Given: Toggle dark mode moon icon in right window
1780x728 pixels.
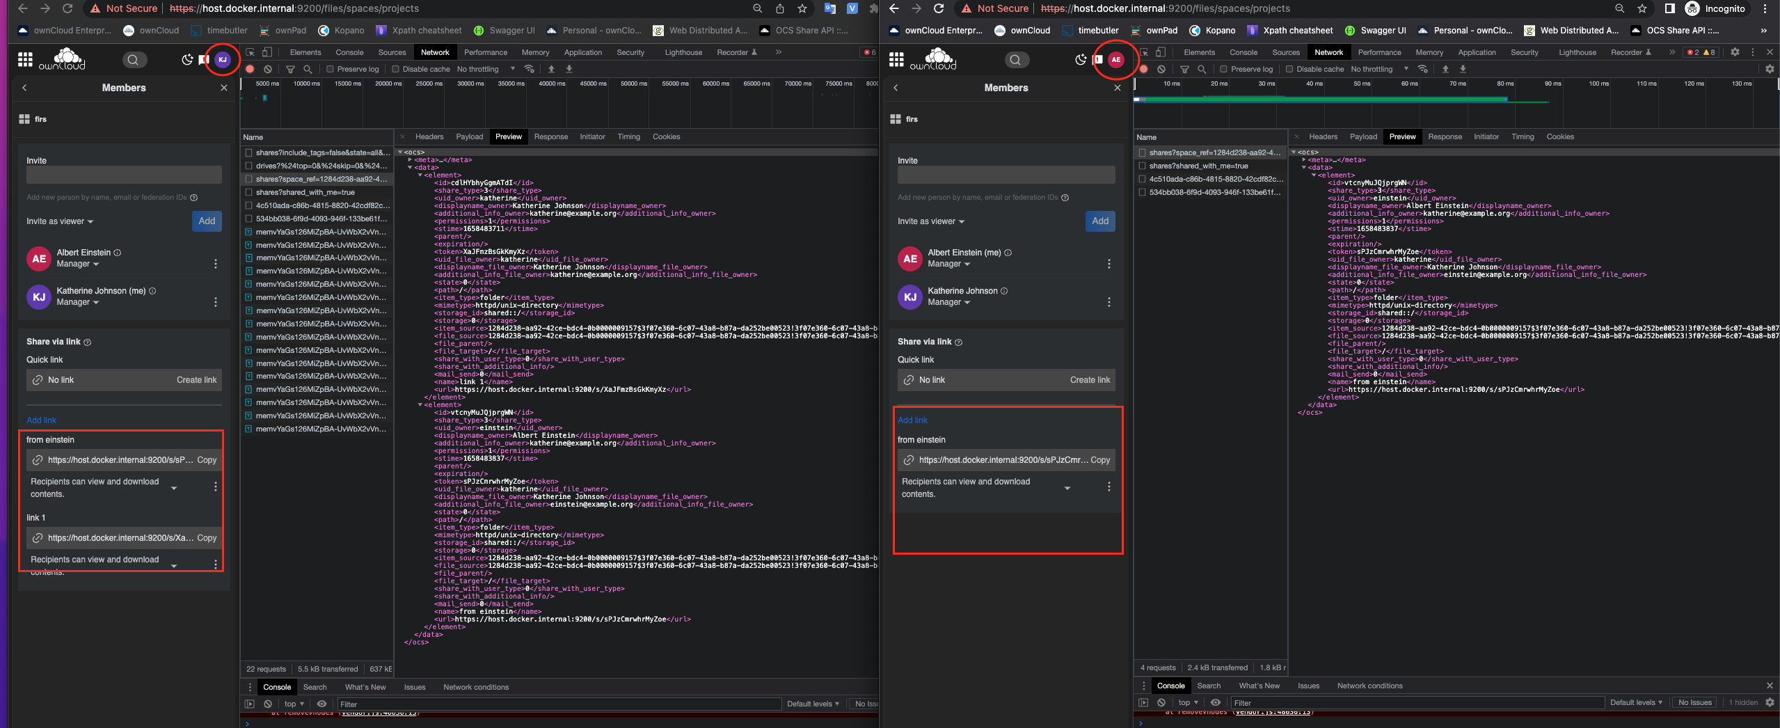Looking at the screenshot, I should pyautogui.click(x=1081, y=60).
